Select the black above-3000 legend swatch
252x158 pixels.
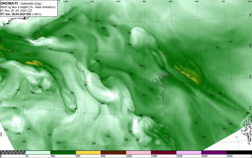(239, 152)
